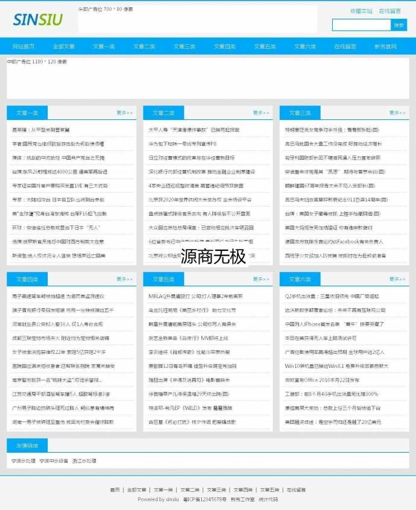416x510 pixels.
Task: Open the article mentioning Facebook
Action: 334,242
